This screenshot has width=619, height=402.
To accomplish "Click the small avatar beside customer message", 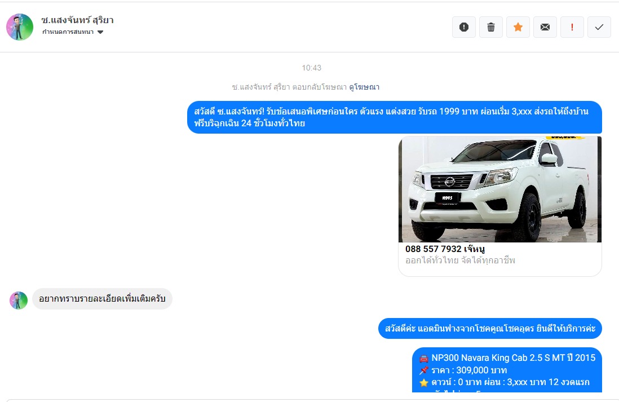I will (x=19, y=301).
